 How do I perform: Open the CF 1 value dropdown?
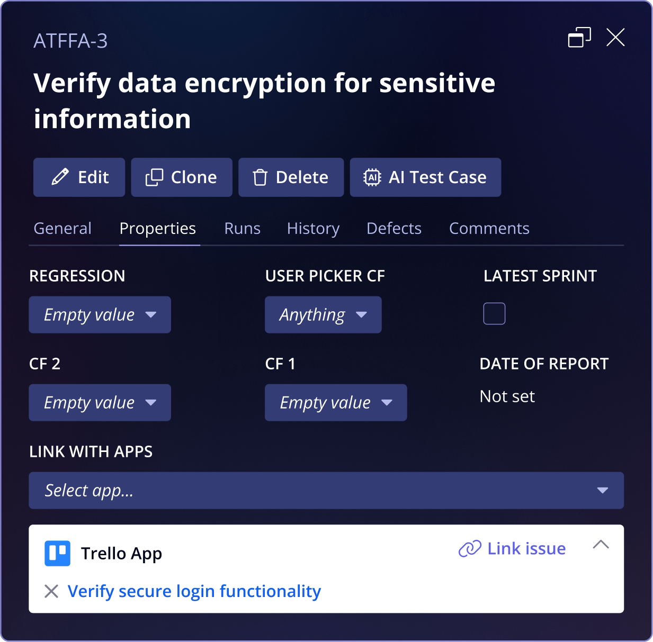[x=336, y=403]
